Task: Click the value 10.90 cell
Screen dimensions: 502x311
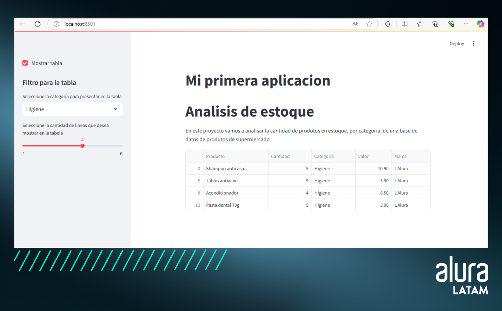Action: coord(373,168)
